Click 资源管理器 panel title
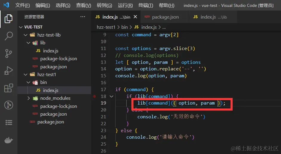 pos(34,17)
